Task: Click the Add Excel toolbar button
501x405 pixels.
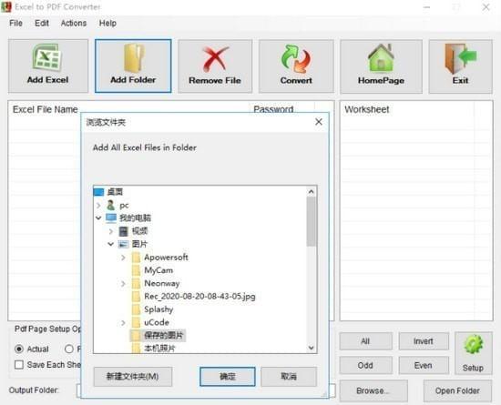Action: click(48, 66)
